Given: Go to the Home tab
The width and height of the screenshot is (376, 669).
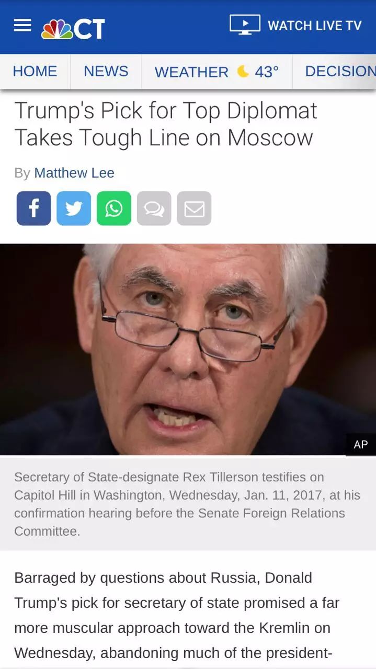Looking at the screenshot, I should (x=35, y=71).
